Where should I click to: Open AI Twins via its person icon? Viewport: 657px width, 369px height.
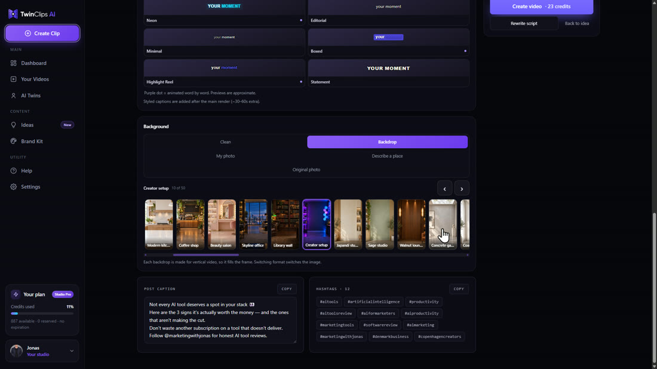13,96
